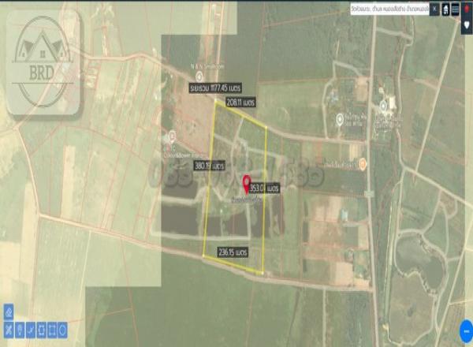The width and height of the screenshot is (473, 347).
Task: Click the 236.15 เมตร distance label
Action: (233, 252)
